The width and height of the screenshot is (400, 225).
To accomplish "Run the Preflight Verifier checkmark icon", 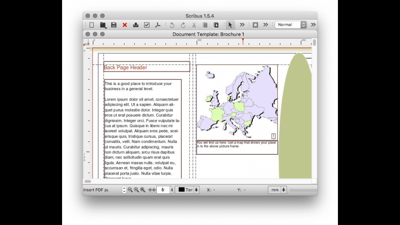I will click(147, 25).
